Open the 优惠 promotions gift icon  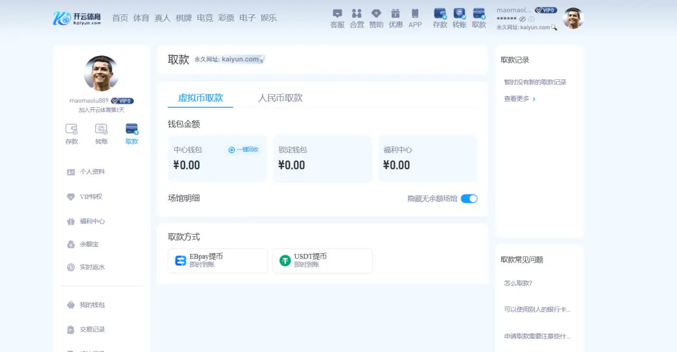coord(396,18)
